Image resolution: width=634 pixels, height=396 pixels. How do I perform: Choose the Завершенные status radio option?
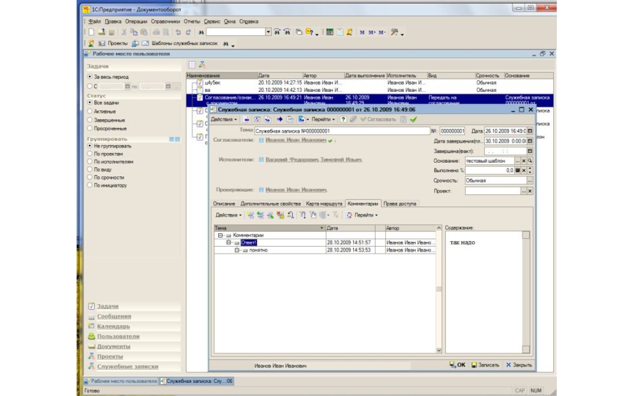click(90, 120)
